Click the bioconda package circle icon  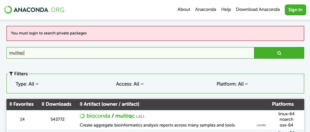(x=82, y=116)
